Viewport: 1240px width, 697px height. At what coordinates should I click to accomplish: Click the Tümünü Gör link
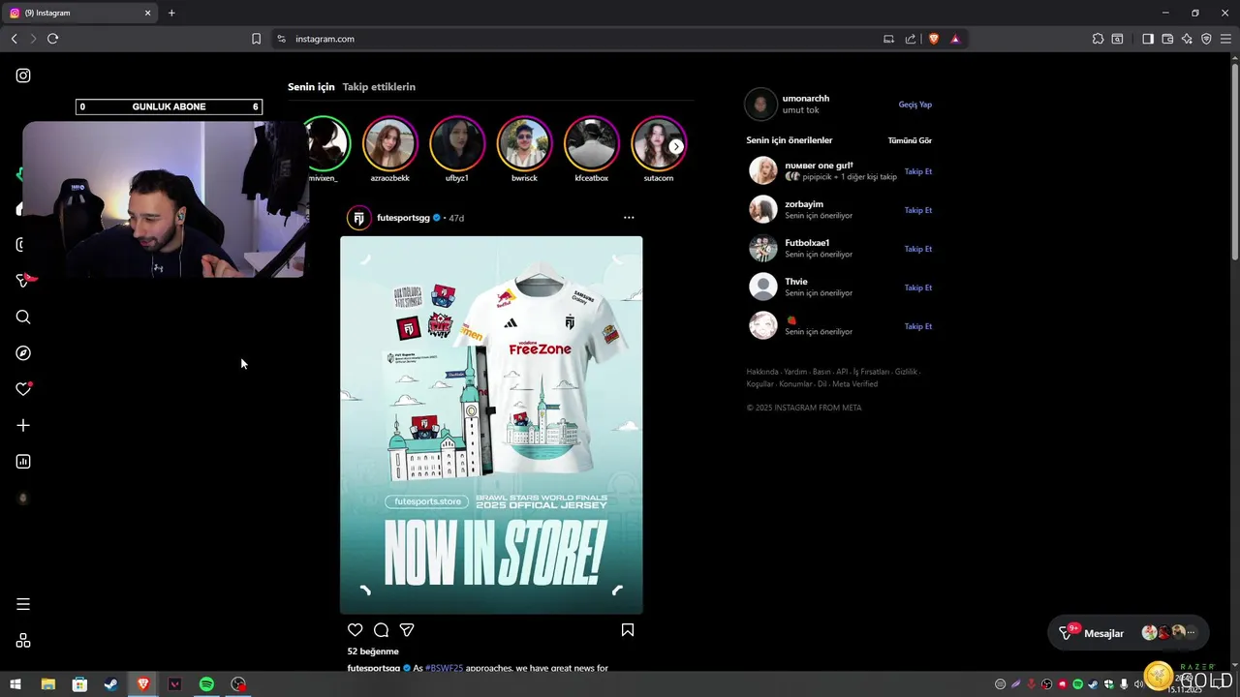910,140
